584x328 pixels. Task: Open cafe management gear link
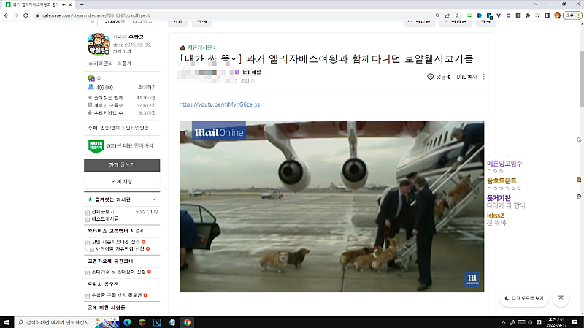(x=101, y=64)
